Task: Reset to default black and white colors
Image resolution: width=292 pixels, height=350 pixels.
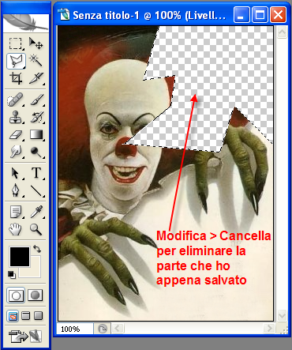Action: tap(12, 274)
